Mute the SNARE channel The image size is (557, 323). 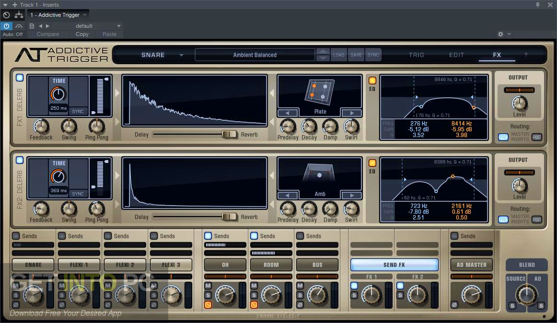click(x=16, y=286)
